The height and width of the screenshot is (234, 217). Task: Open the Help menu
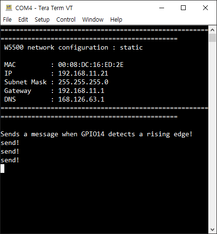[x=116, y=20]
